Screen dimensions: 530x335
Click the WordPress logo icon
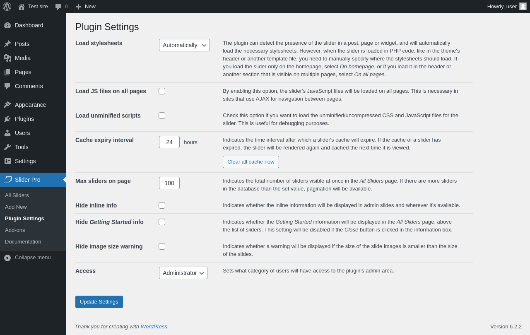7,7
